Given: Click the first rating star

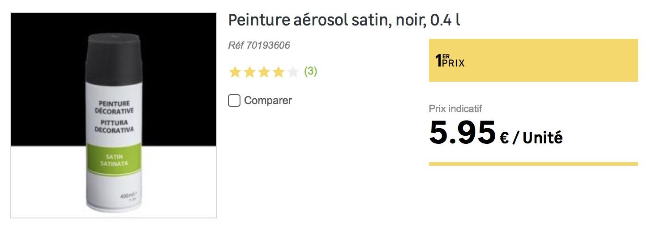Looking at the screenshot, I should (x=235, y=72).
